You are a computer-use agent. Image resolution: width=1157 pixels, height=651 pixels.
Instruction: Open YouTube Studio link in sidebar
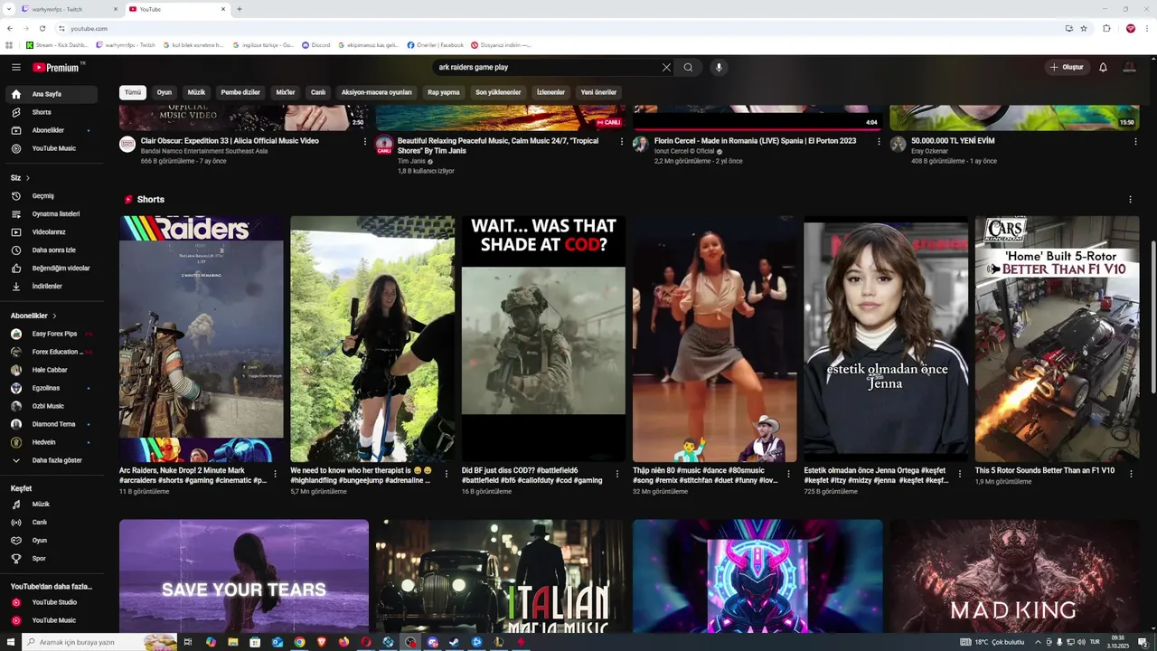(x=51, y=602)
